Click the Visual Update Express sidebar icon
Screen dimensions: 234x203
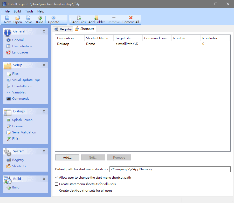pyautogui.click(x=9, y=80)
